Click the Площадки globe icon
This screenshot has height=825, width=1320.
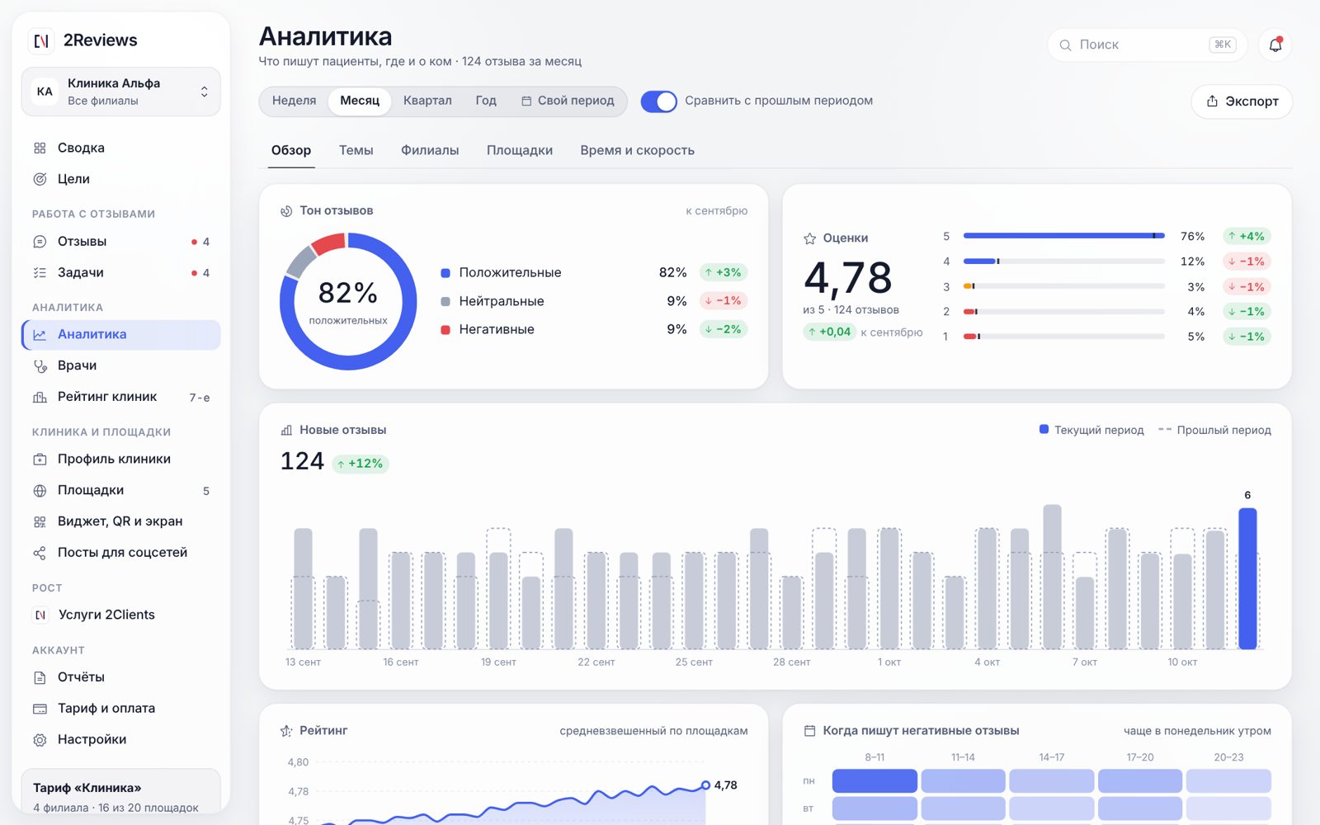[40, 491]
